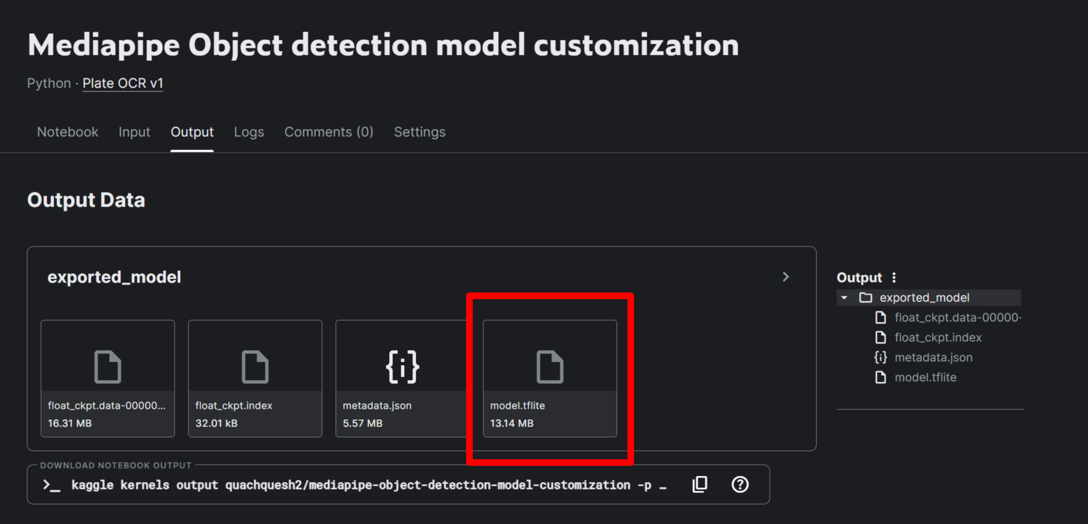Go to the Comments (0) tab

tap(329, 132)
